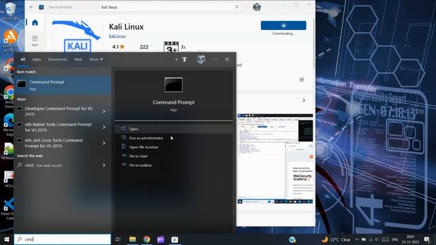Open the purple app on the taskbar
This screenshot has width=436, height=245.
pos(161,239)
